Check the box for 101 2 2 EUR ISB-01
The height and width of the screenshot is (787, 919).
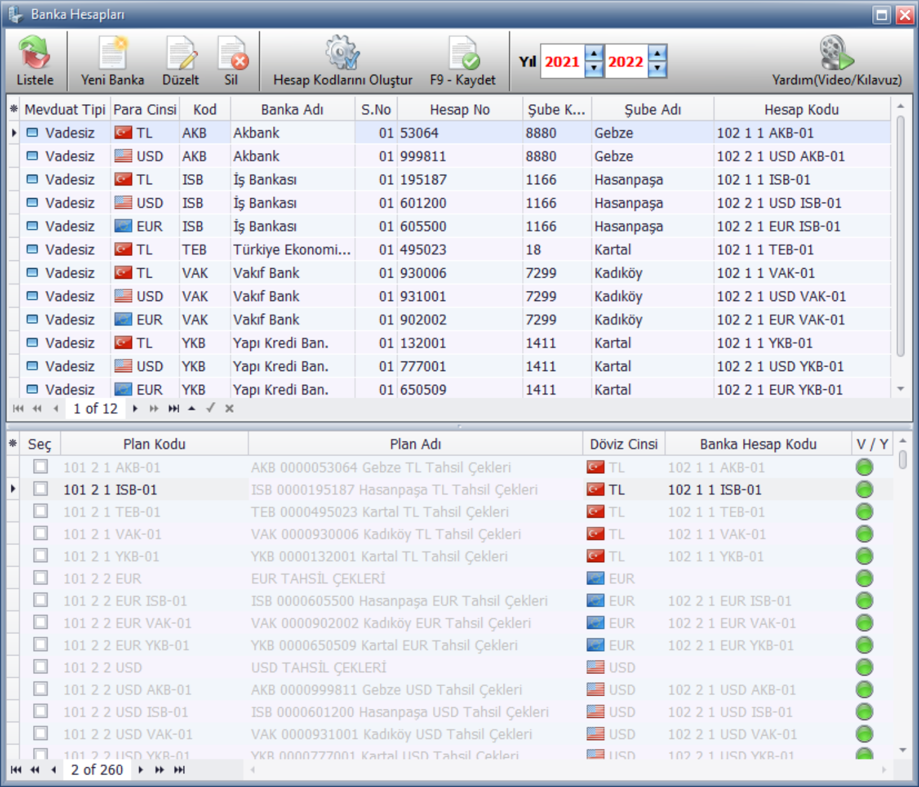41,600
